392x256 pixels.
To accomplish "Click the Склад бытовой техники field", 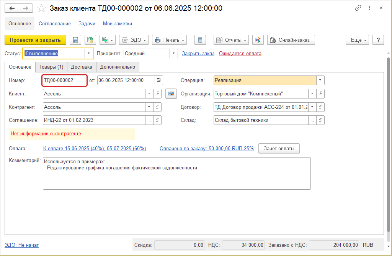I will point(261,120).
